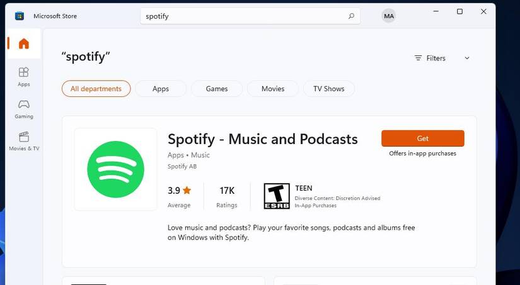Click the 3.9 average star rating
Screen dimensions: 520x285
click(x=179, y=190)
